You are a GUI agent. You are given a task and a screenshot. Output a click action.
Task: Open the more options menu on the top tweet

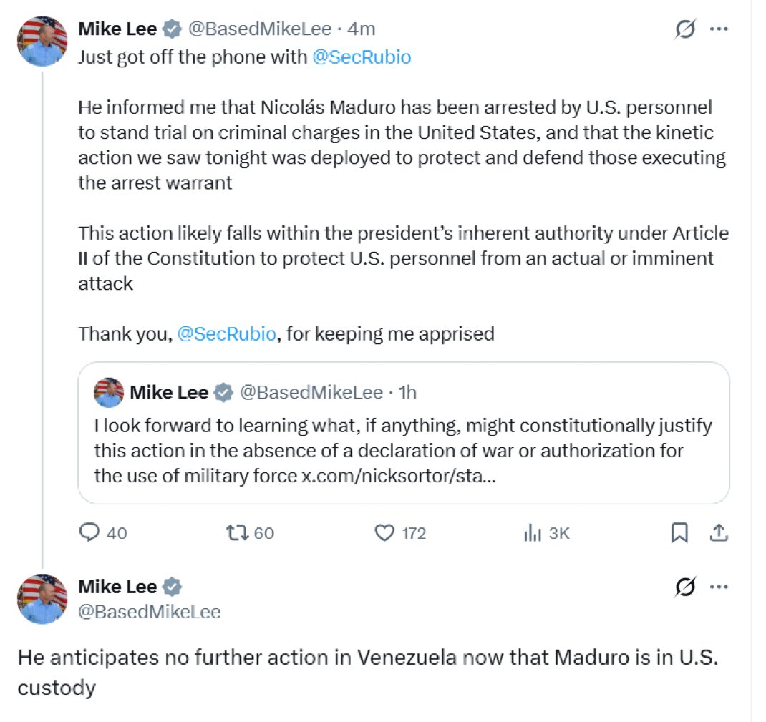click(x=719, y=28)
